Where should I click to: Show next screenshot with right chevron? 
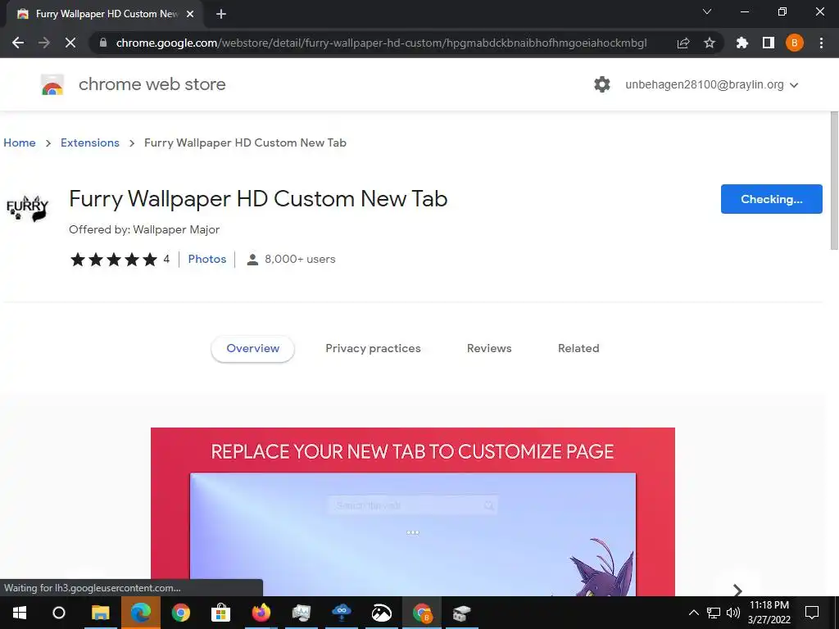[737, 590]
